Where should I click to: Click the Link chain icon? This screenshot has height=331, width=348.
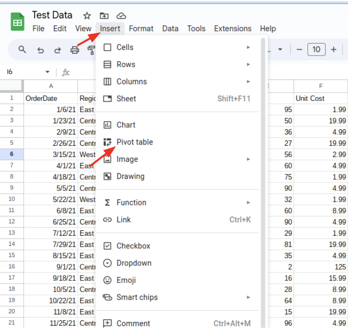107,220
